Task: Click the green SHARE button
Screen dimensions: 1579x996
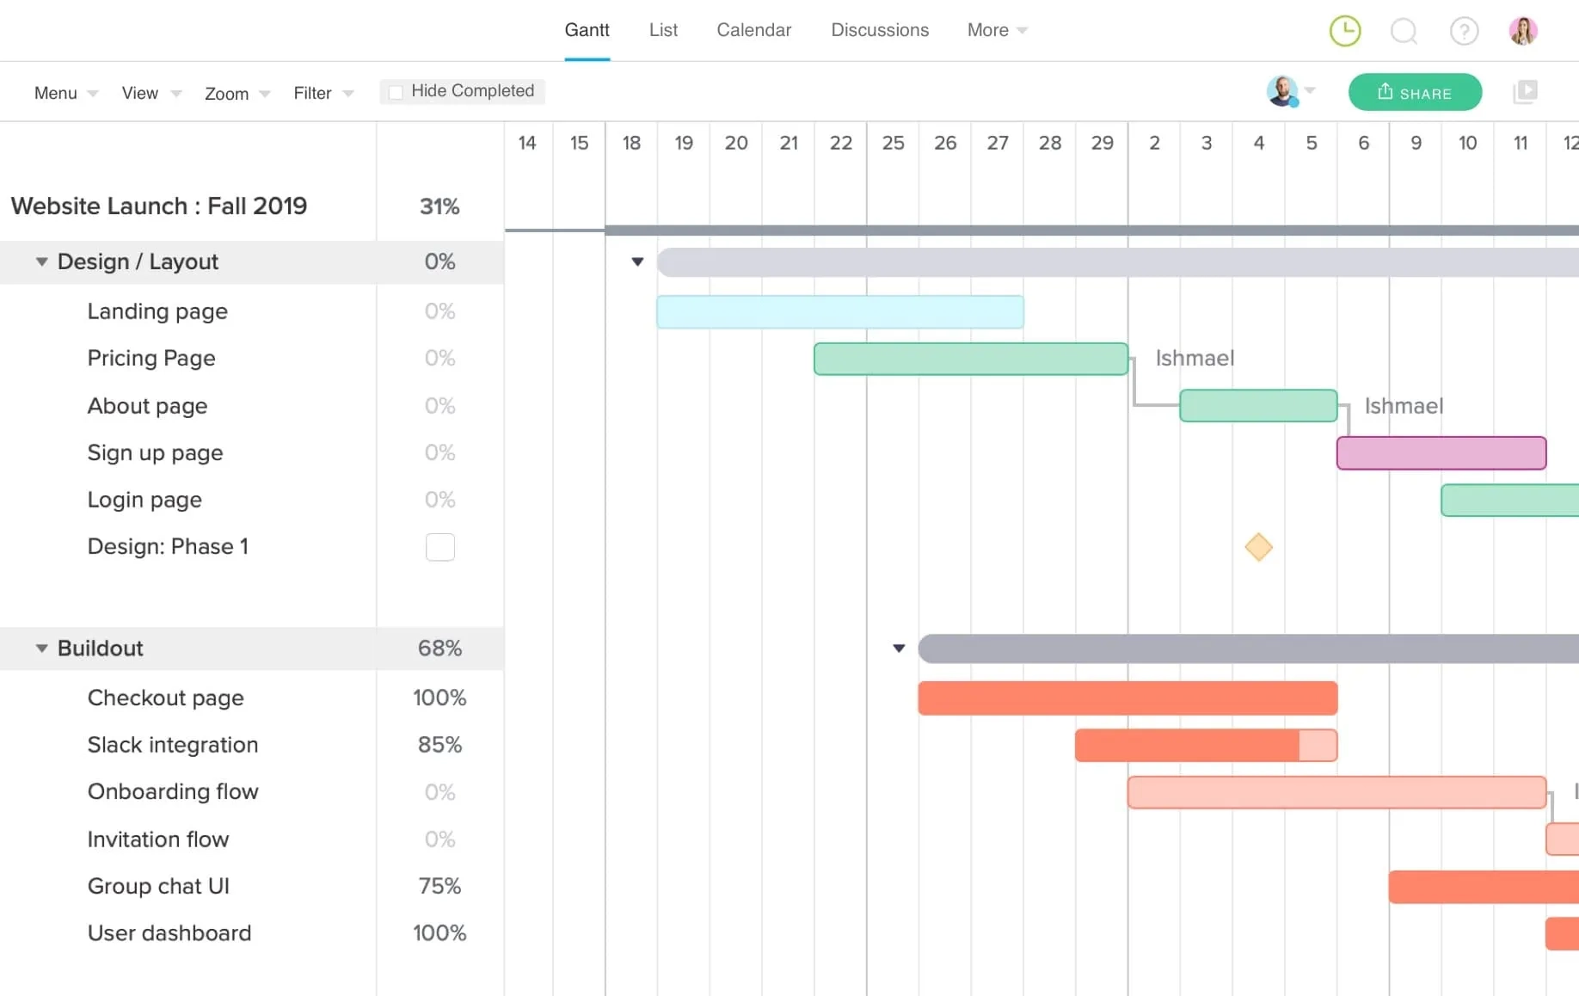Action: [x=1415, y=92]
